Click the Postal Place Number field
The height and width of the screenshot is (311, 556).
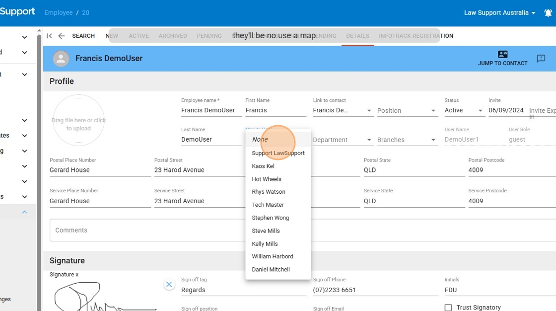100,170
